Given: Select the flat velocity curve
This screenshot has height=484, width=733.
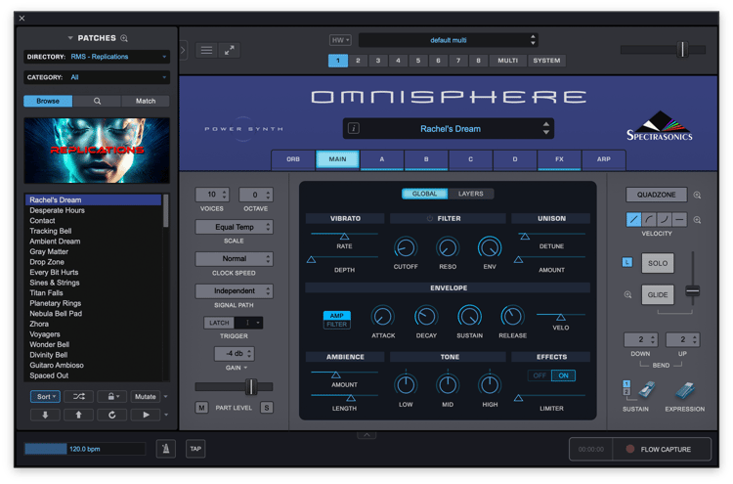Looking at the screenshot, I should 679,219.
